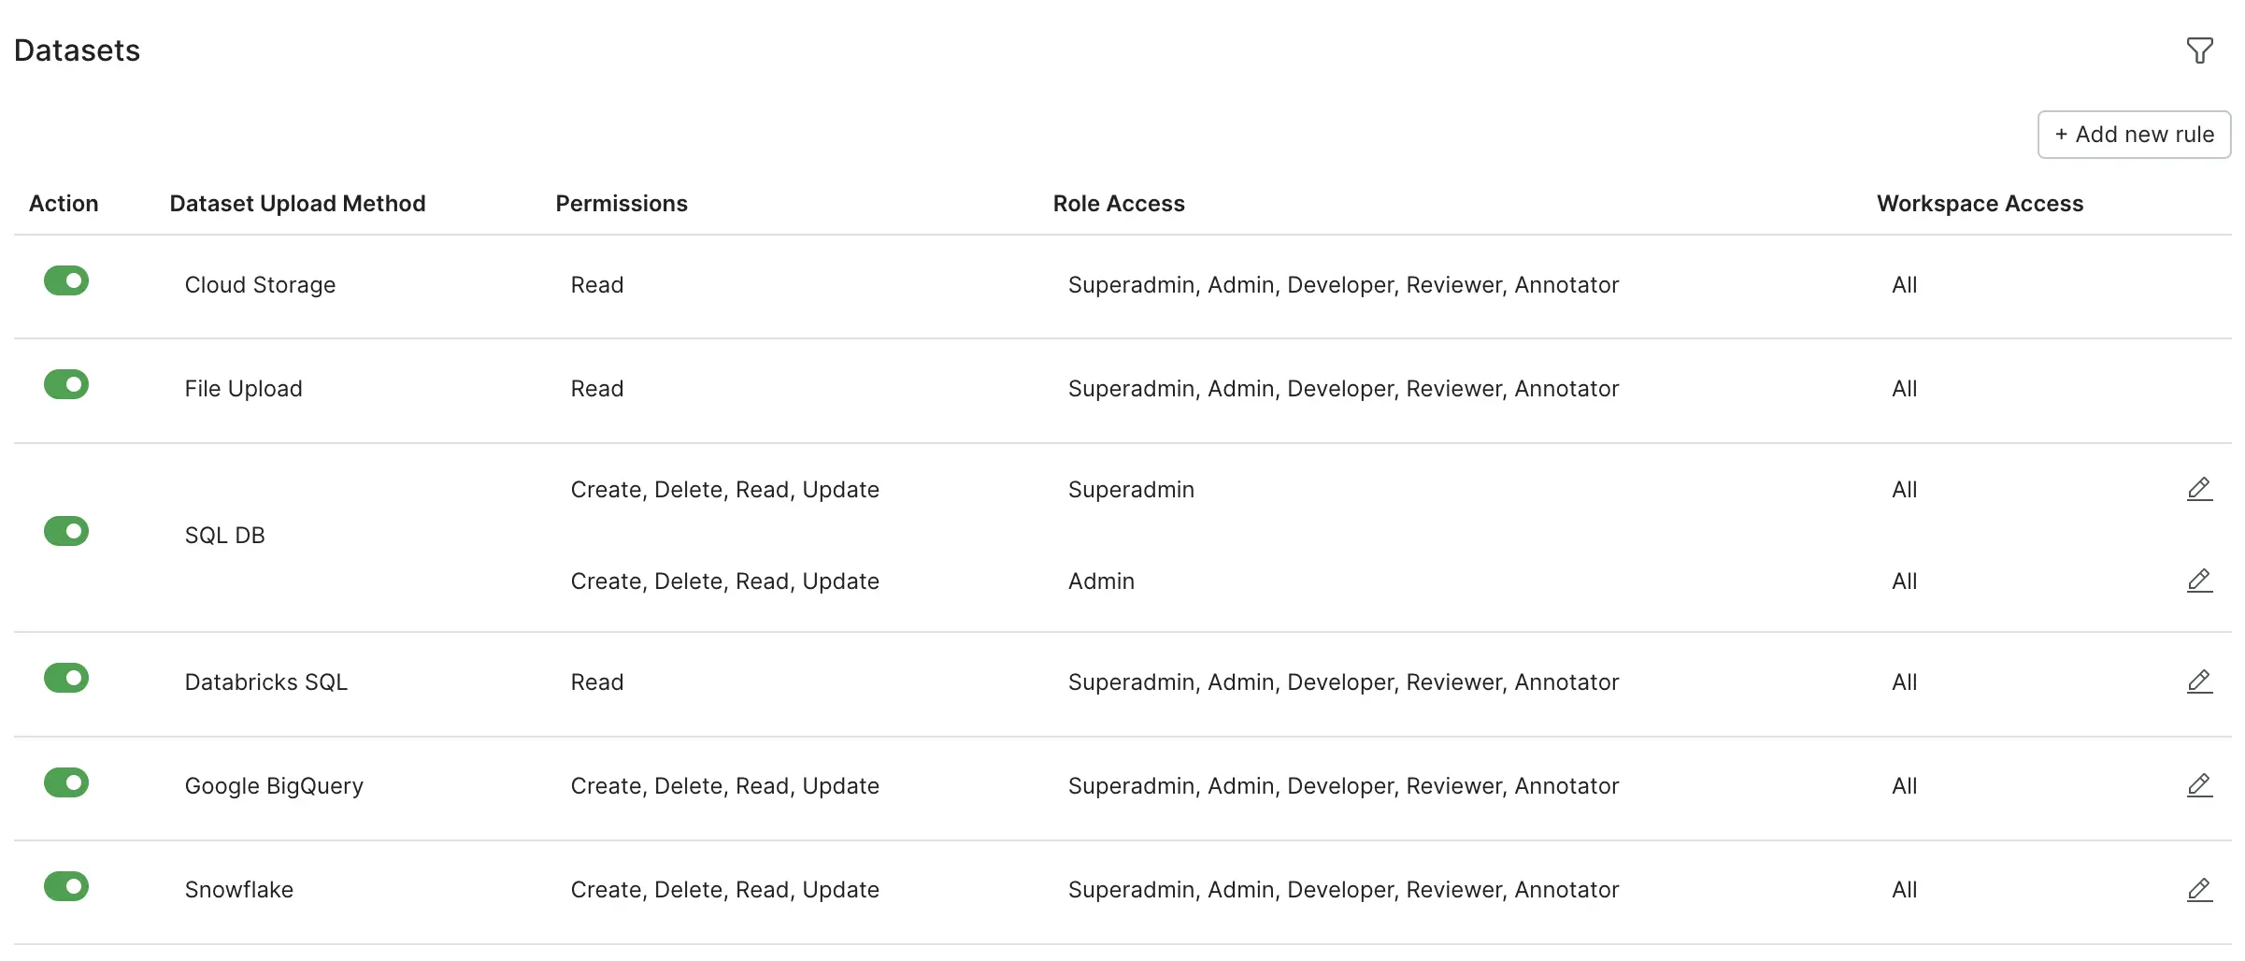Click the Workspace Access column header
Image resolution: width=2245 pixels, height=961 pixels.
tap(1980, 204)
